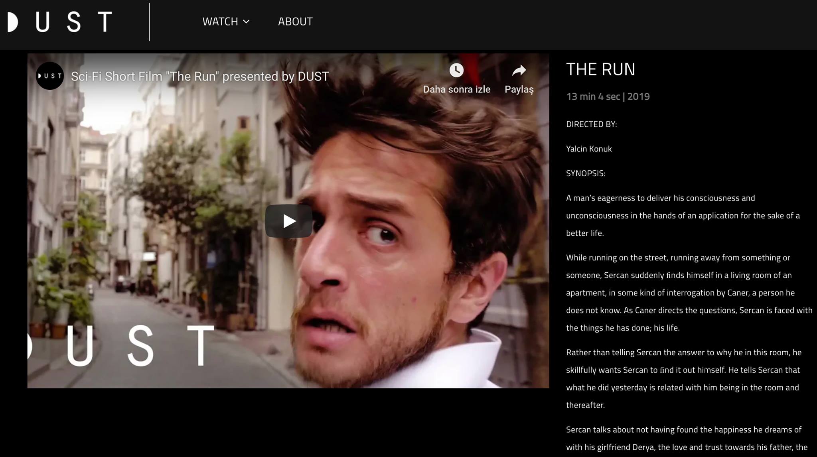Select the duration text '13 min 4 sec | 2019'
Screen dimensions: 817x457
coord(608,97)
